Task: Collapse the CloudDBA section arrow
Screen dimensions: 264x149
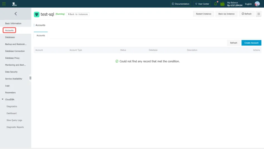Action: pos(3,99)
